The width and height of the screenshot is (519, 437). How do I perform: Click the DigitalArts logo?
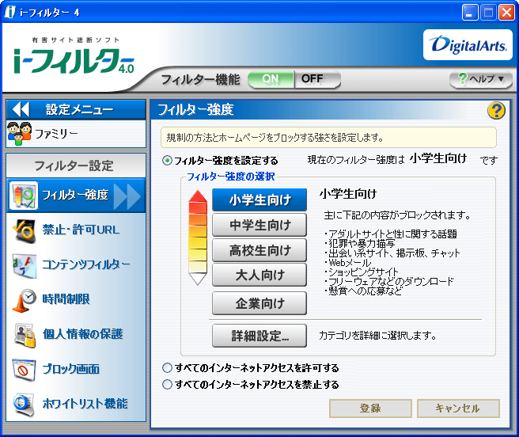pos(468,44)
